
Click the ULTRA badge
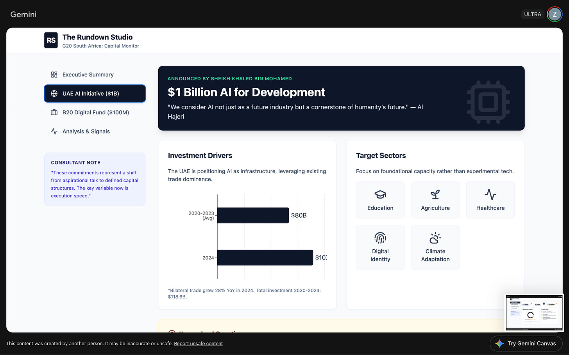click(x=533, y=14)
